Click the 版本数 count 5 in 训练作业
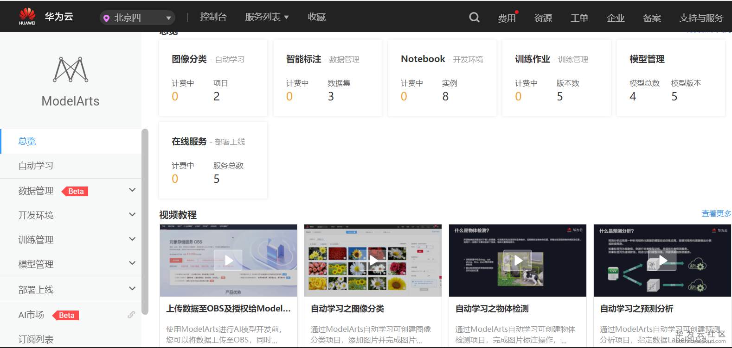Viewport: 732px width, 348px height. (560, 96)
